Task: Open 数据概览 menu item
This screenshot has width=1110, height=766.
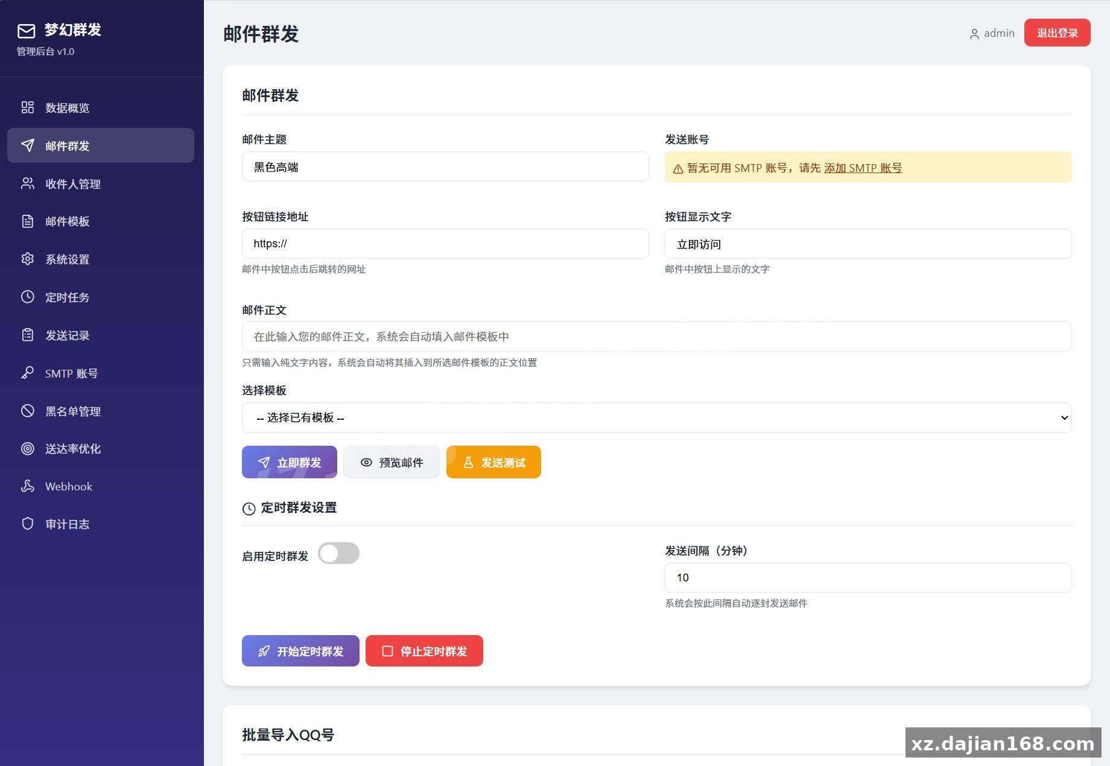Action: pos(101,107)
